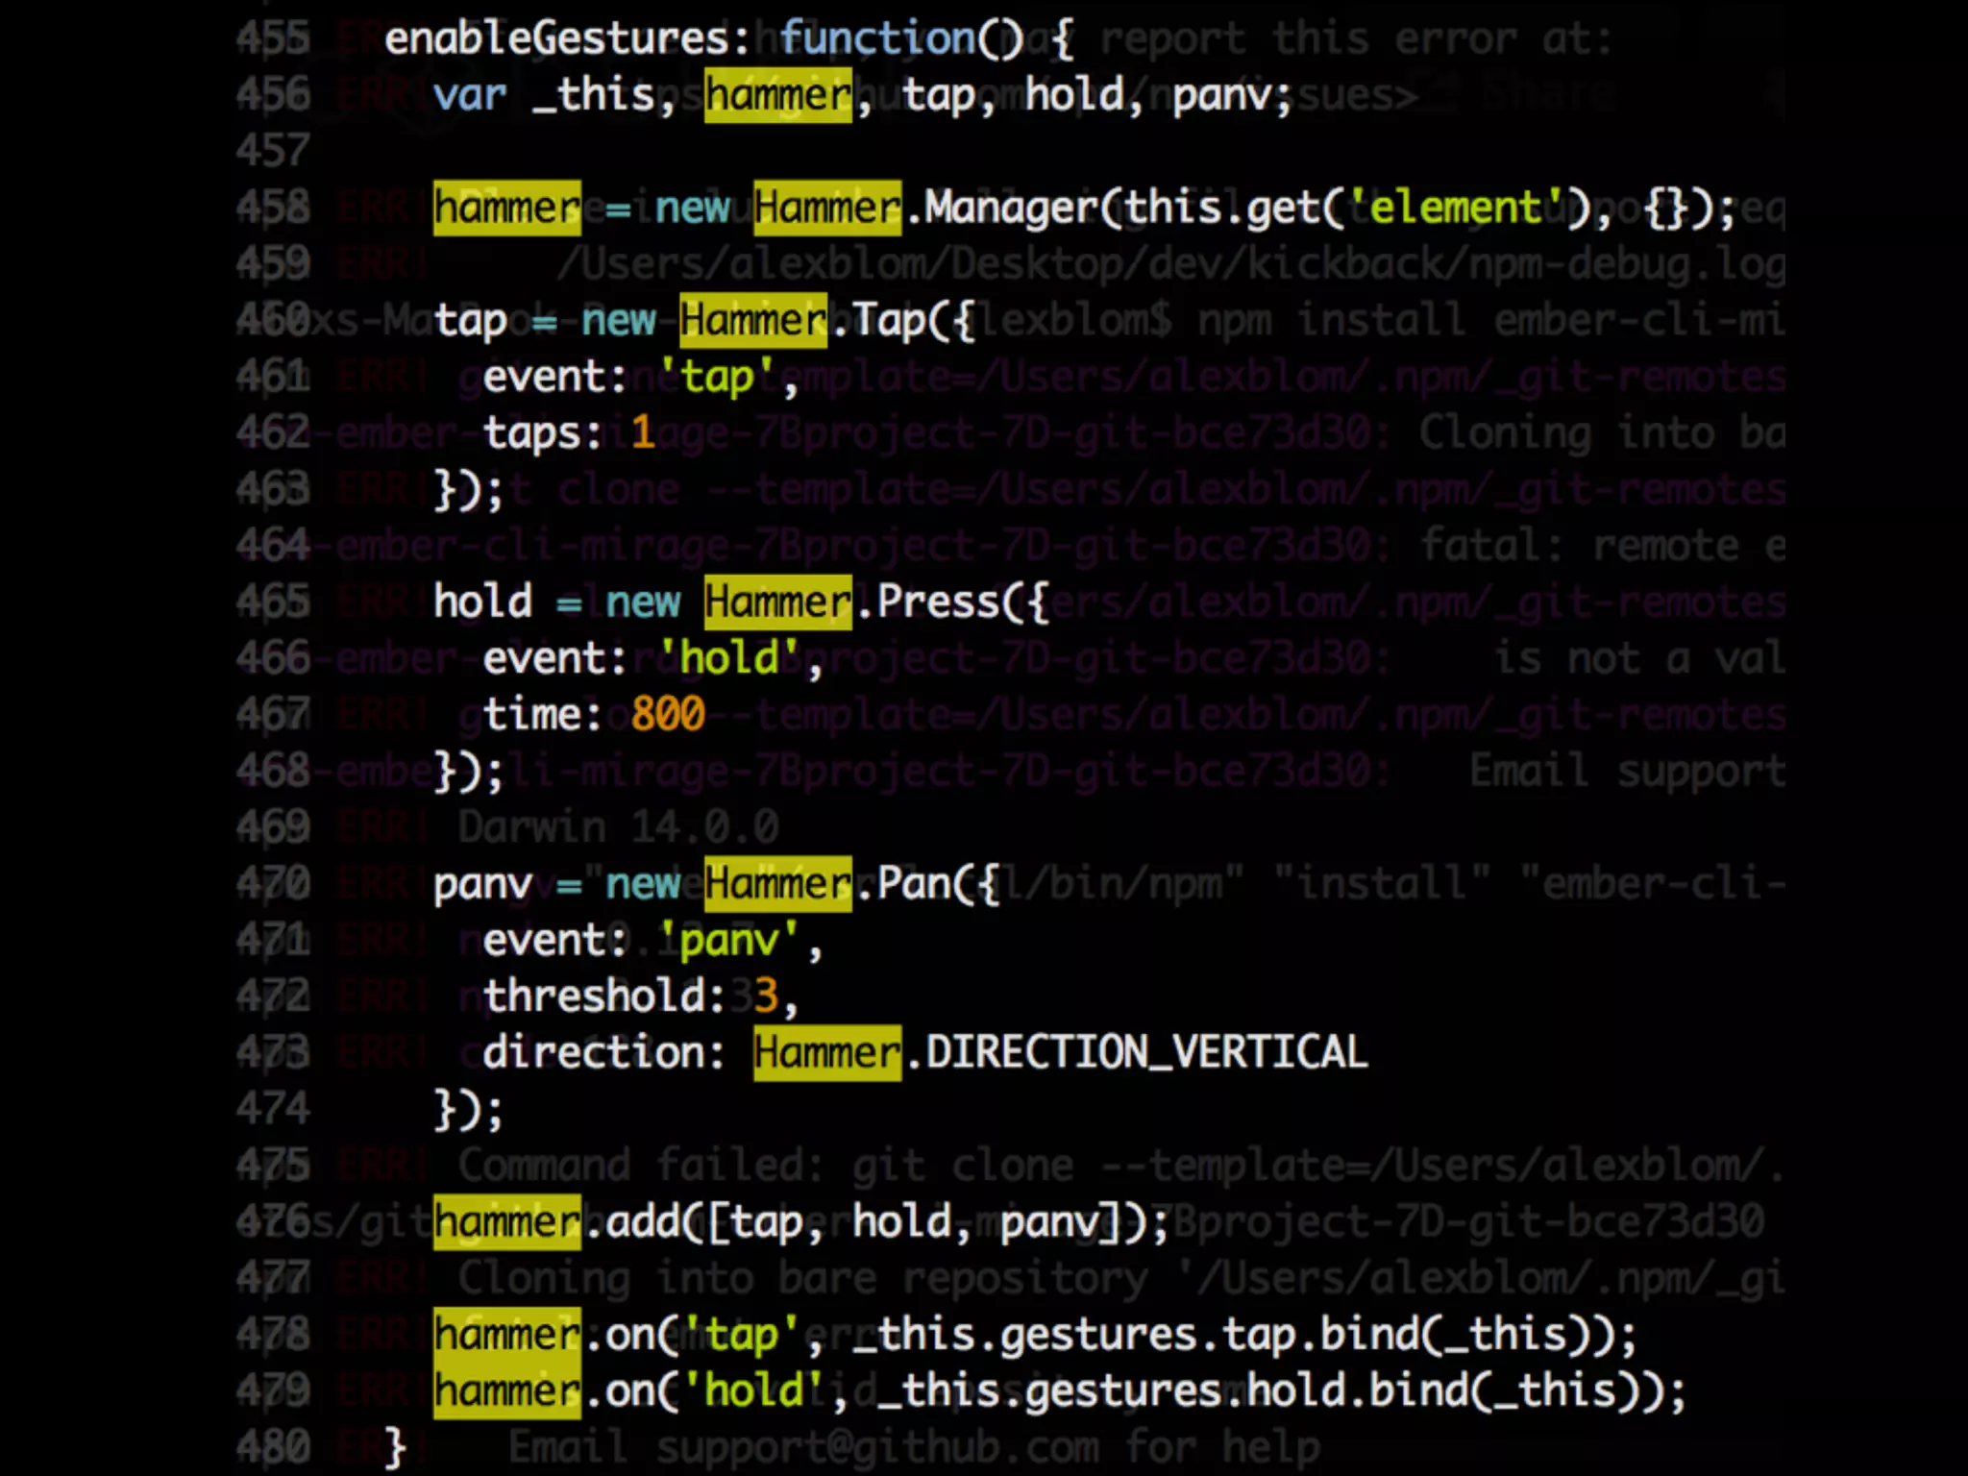Click the 'tap' event string
1968x1476 pixels.
[x=716, y=377]
